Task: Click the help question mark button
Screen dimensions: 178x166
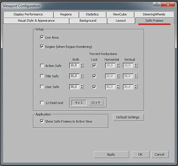Action: pos(157,4)
